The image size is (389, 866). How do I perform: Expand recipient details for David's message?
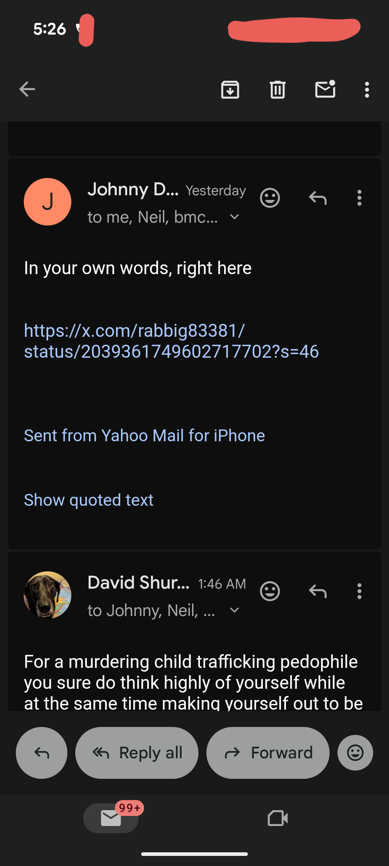click(234, 610)
